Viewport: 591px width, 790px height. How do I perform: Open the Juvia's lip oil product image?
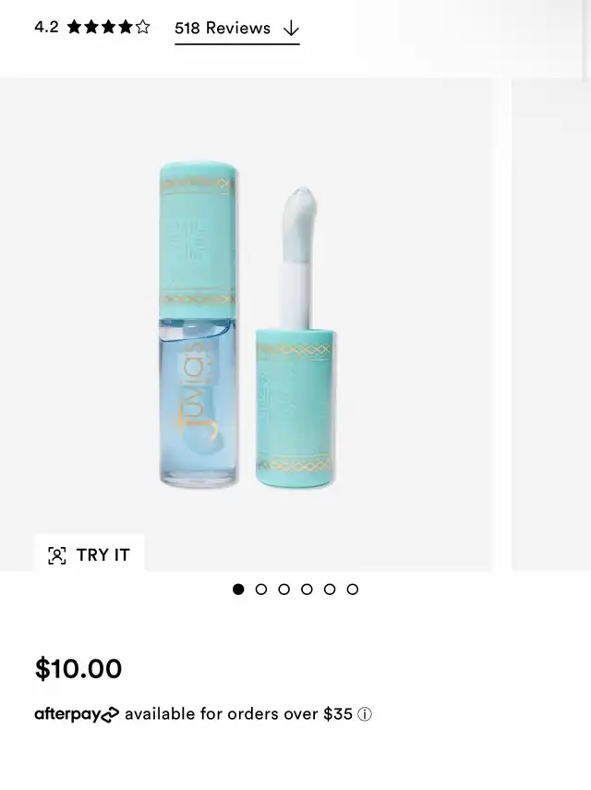pyautogui.click(x=246, y=324)
